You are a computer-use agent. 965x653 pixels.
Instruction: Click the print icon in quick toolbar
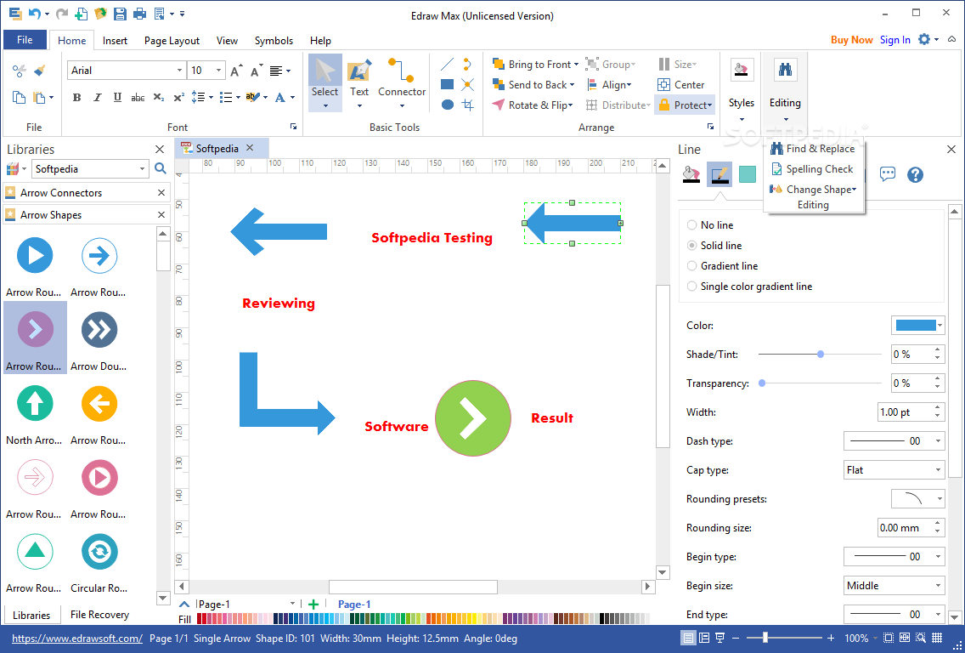tap(139, 14)
